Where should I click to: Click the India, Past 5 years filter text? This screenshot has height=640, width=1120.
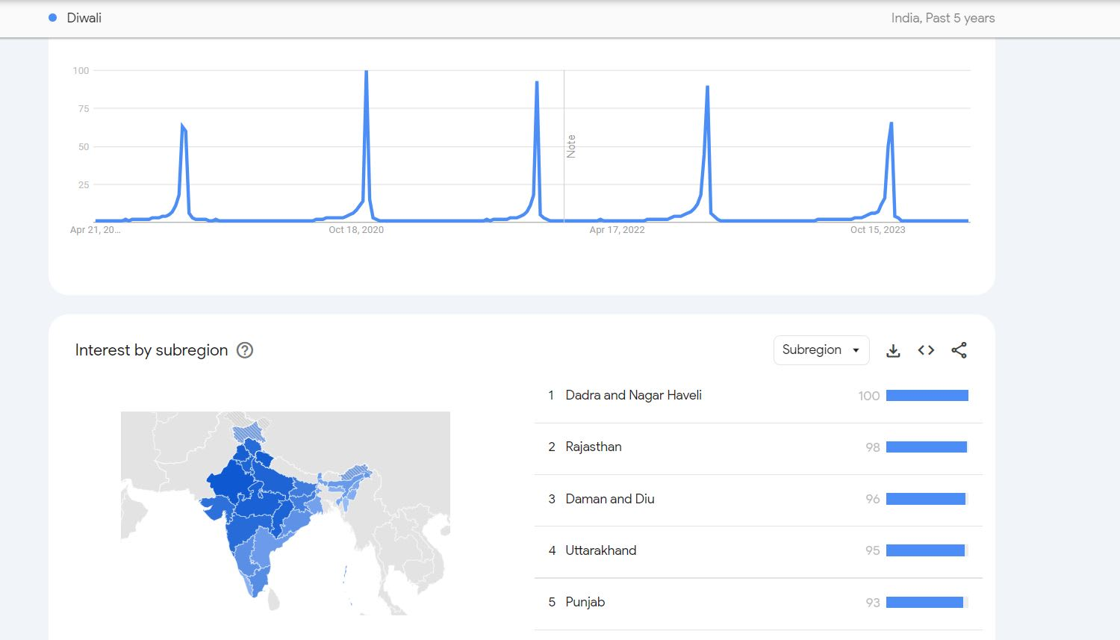[x=943, y=18]
